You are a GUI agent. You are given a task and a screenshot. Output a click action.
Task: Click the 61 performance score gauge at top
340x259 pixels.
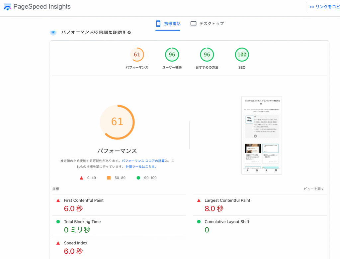(x=137, y=55)
